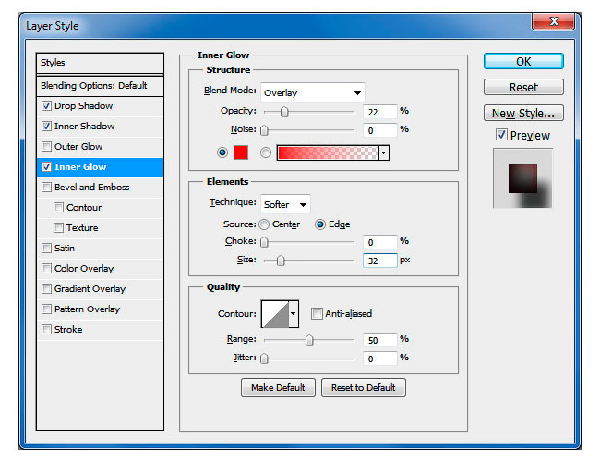Image resolution: width=600 pixels, height=461 pixels.
Task: Click the Reset button
Action: tap(523, 87)
